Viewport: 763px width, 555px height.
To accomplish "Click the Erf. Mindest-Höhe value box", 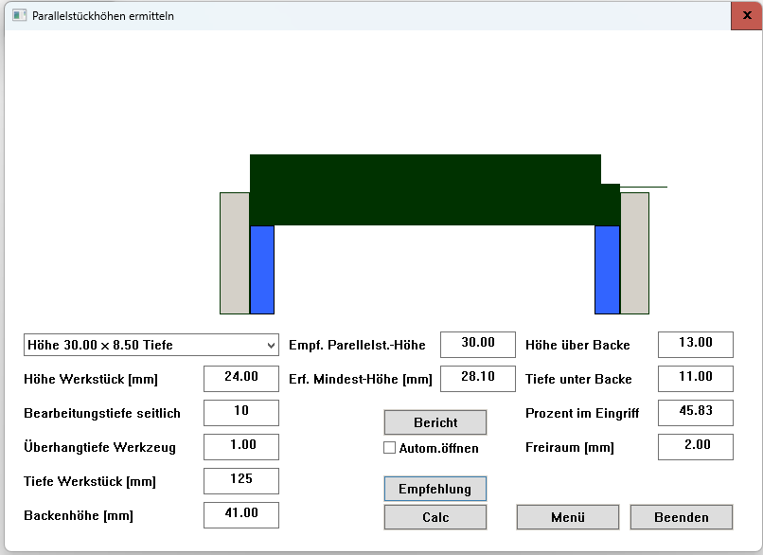I will point(477,379).
